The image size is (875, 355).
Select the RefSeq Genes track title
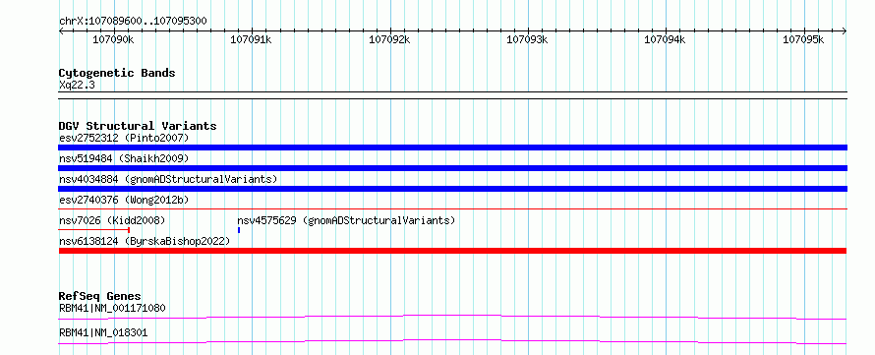point(100,296)
